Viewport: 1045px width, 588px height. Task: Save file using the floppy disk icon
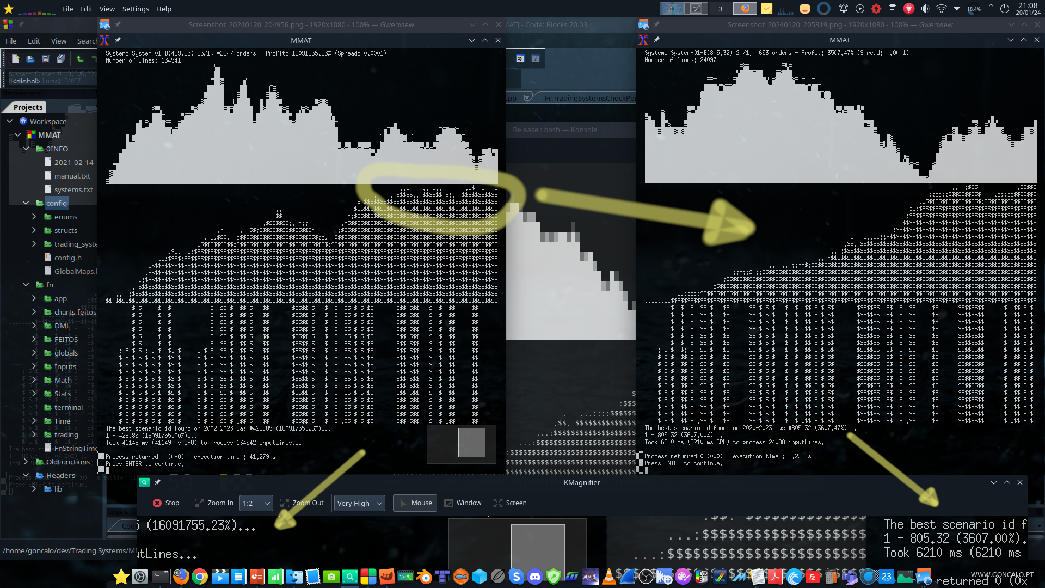click(45, 59)
